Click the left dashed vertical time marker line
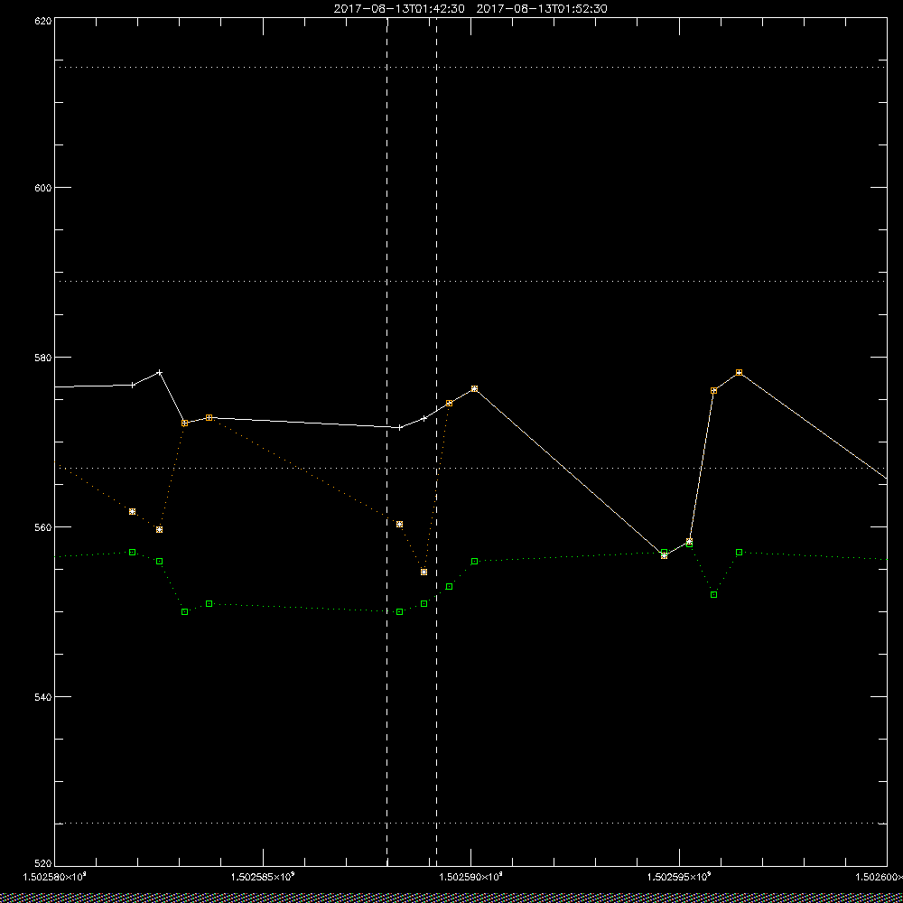This screenshot has height=903, width=903. click(387, 442)
